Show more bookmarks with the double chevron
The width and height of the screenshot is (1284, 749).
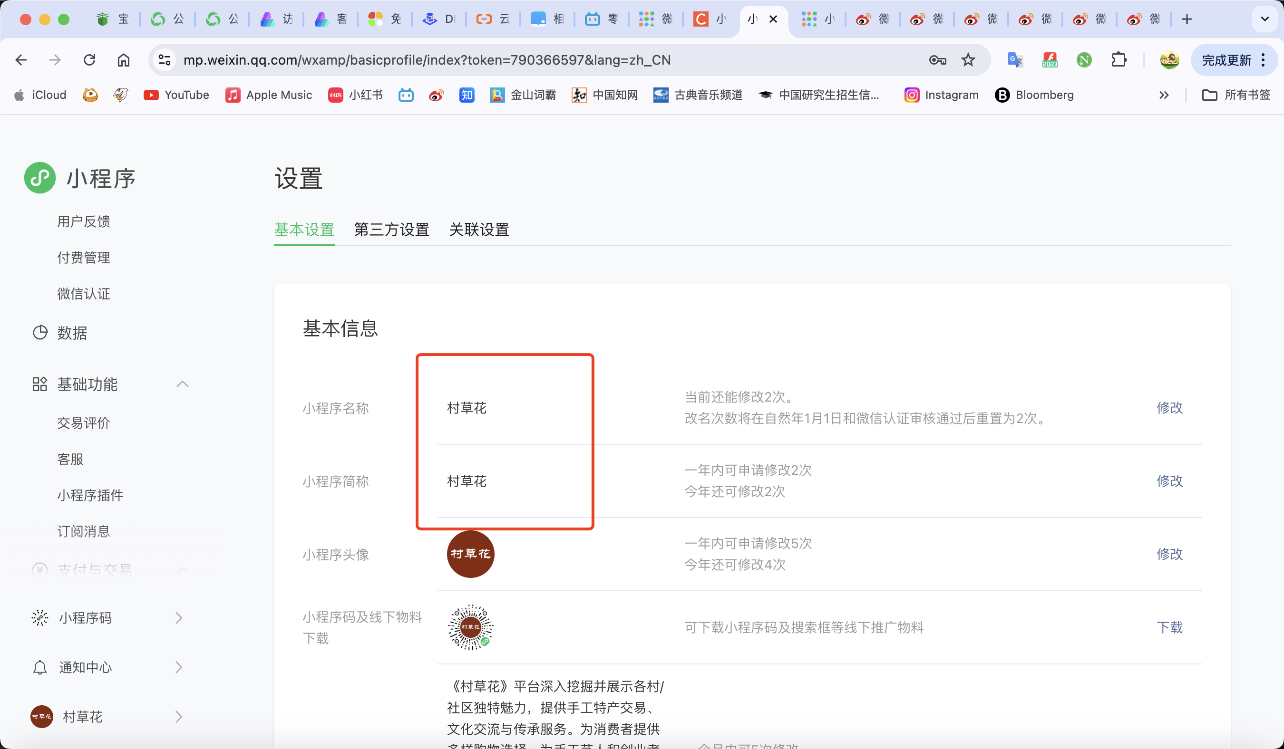click(x=1163, y=95)
